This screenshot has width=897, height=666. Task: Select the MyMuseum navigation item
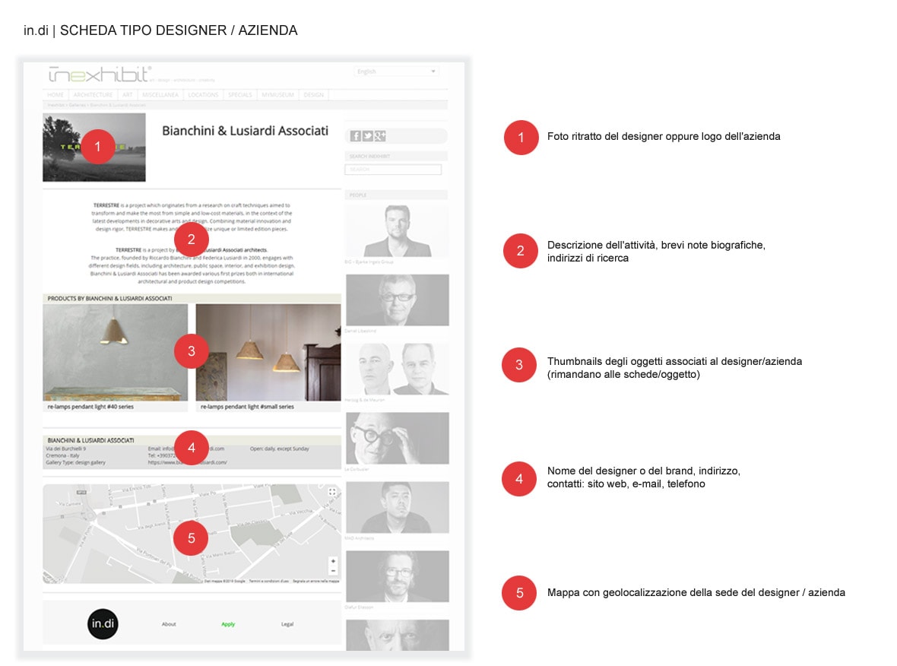coord(279,95)
